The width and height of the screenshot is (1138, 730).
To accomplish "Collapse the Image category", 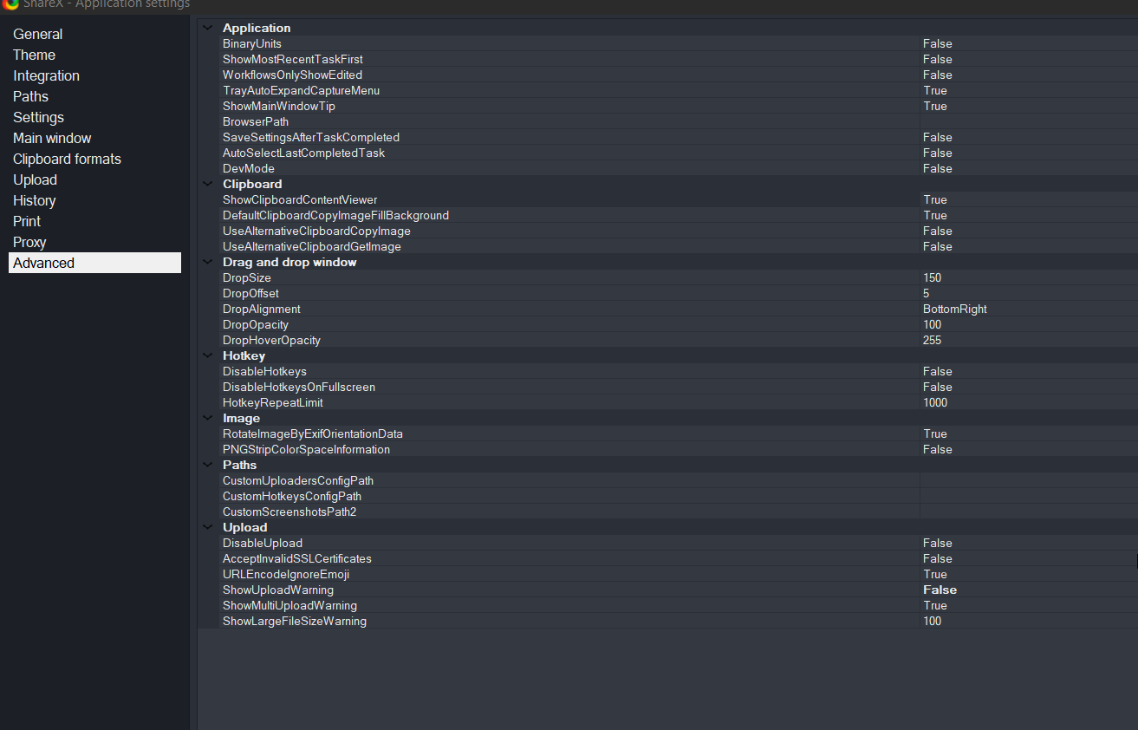I will (x=208, y=418).
